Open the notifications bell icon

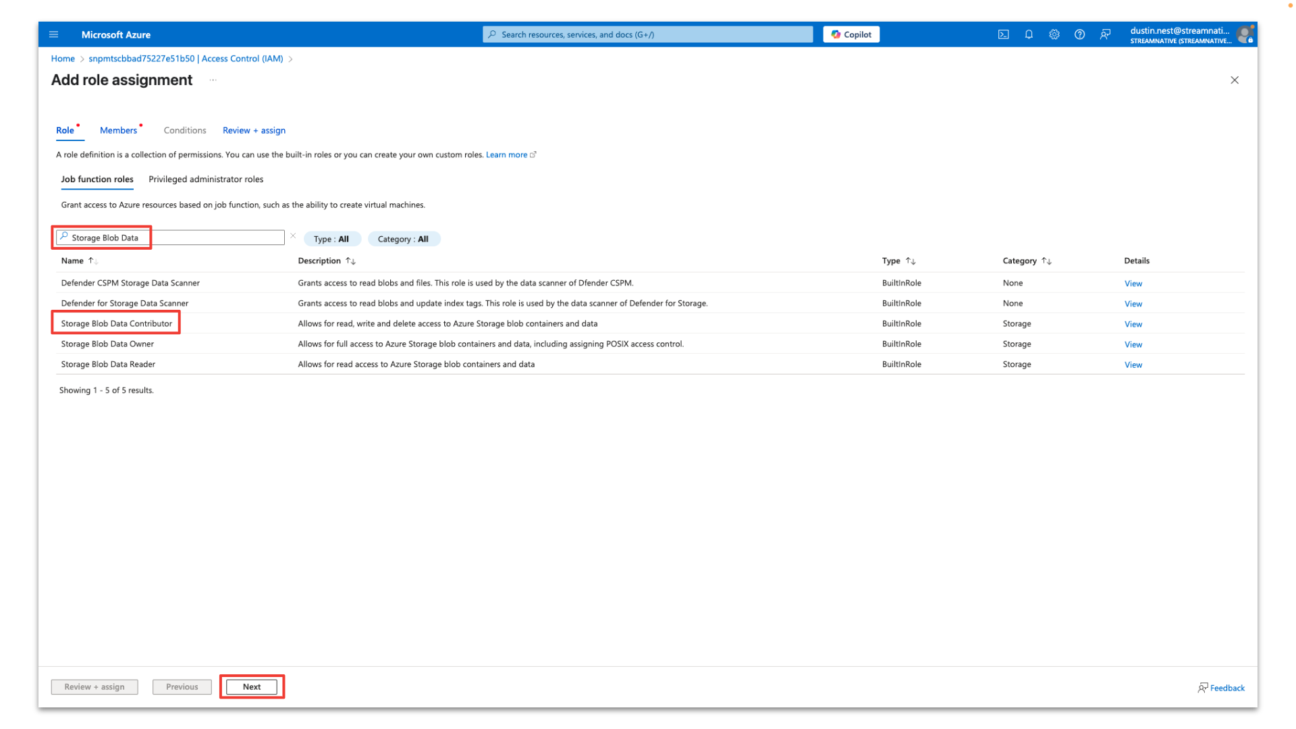click(1029, 34)
